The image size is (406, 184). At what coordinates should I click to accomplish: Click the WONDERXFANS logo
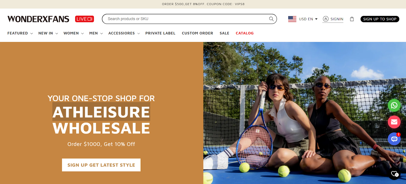tap(38, 19)
